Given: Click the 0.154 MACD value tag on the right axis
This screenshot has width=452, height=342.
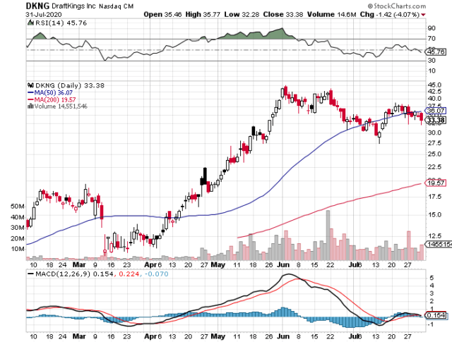Looking at the screenshot, I should click(436, 315).
